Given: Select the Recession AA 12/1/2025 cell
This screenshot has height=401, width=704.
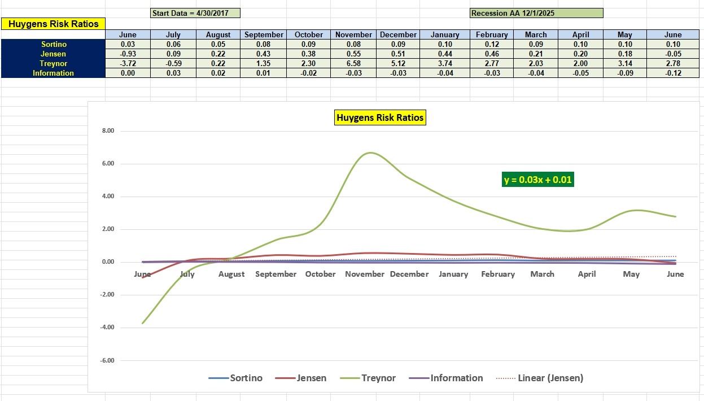Looking at the screenshot, I should pyautogui.click(x=536, y=13).
